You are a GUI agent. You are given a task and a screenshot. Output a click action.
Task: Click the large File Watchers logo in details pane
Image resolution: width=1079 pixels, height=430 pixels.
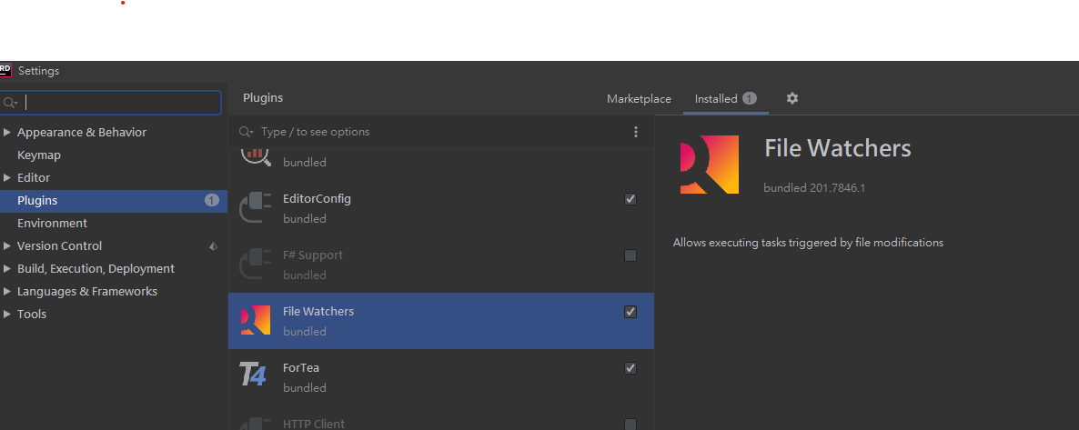tap(709, 165)
